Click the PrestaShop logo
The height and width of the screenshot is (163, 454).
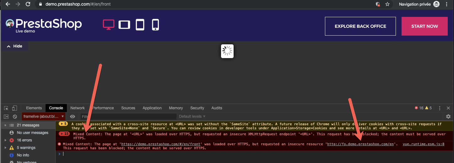click(x=44, y=24)
